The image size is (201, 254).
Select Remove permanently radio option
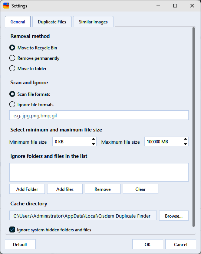pos(12,58)
